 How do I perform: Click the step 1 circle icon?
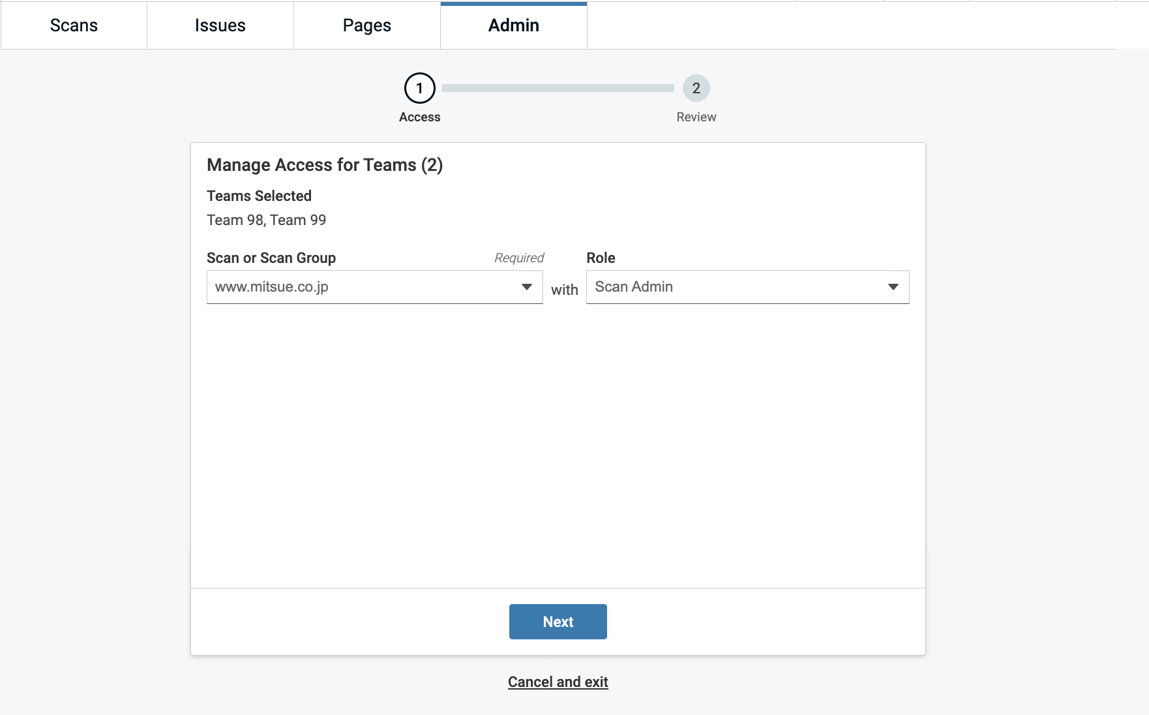coord(419,88)
